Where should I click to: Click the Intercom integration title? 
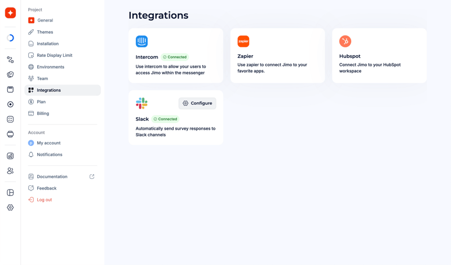point(147,57)
